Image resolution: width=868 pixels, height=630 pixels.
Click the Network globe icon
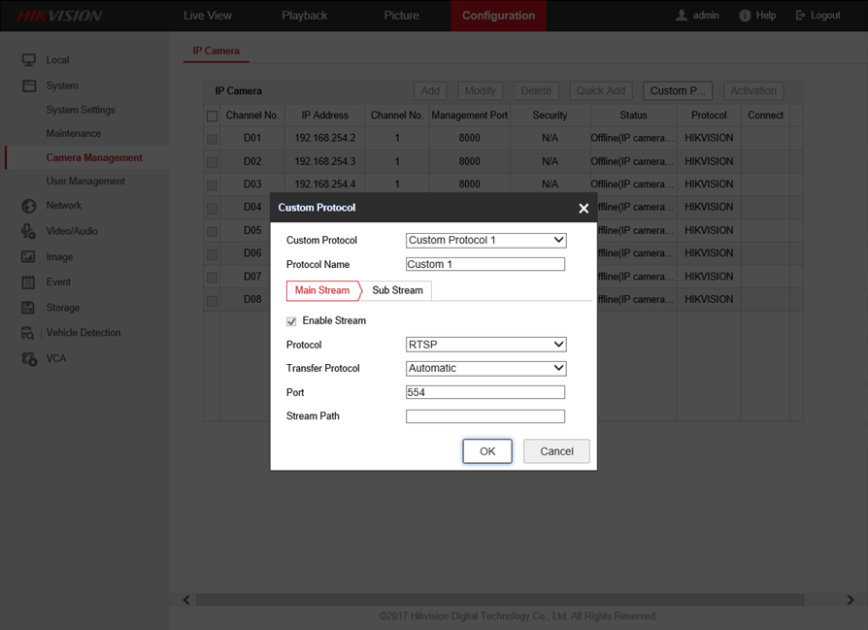tap(29, 206)
